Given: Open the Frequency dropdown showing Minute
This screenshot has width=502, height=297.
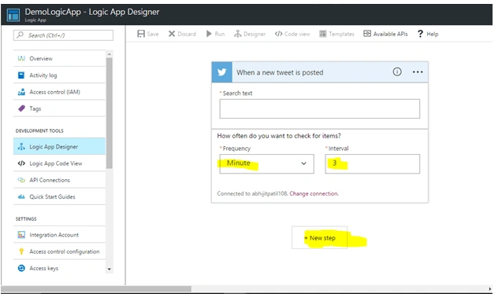Looking at the screenshot, I should pos(266,164).
